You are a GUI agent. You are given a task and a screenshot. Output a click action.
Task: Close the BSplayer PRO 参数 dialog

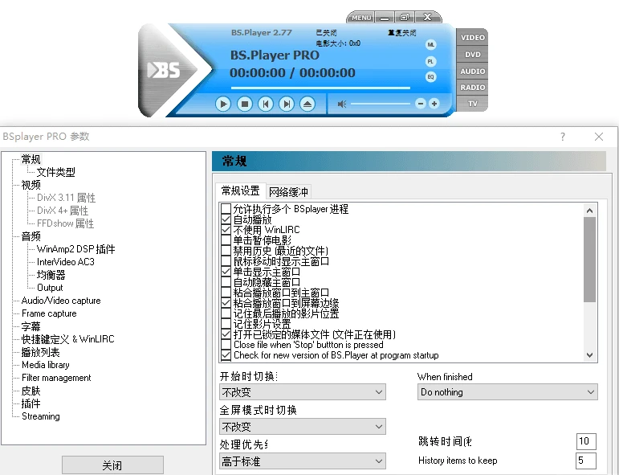[598, 137]
